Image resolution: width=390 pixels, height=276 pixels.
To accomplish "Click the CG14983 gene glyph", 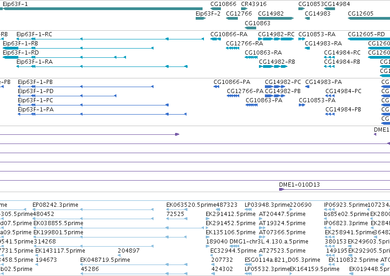I will (308, 18).
